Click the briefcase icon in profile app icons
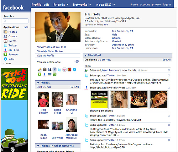This screenshot has width=178, height=152. click(x=44, y=70)
